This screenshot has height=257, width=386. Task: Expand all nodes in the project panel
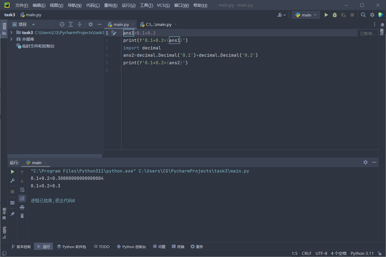pos(71,24)
